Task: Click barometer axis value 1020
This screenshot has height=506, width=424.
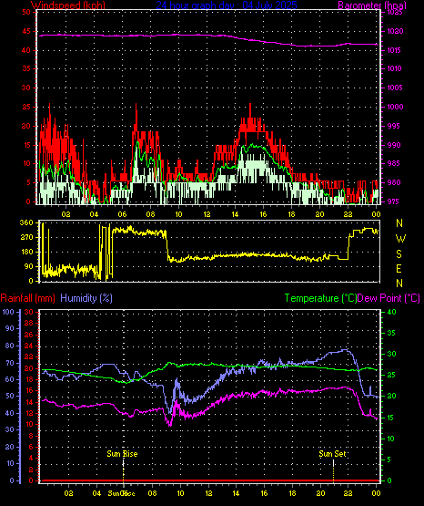Action: 395,31
